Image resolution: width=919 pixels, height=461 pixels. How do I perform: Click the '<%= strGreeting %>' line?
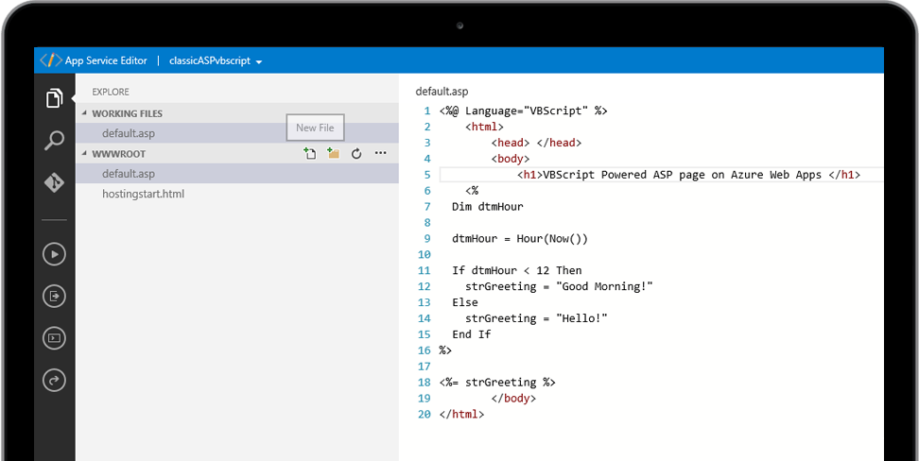[497, 383]
